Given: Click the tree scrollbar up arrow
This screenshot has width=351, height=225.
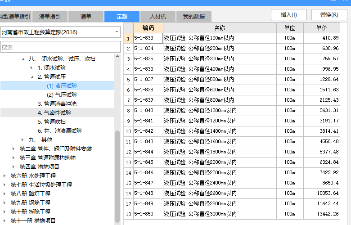Looking at the screenshot, I should [x=117, y=56].
